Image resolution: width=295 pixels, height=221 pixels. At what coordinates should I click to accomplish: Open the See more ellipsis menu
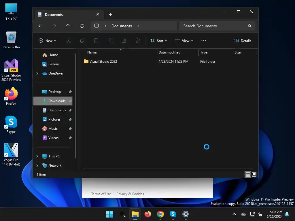pos(204,41)
